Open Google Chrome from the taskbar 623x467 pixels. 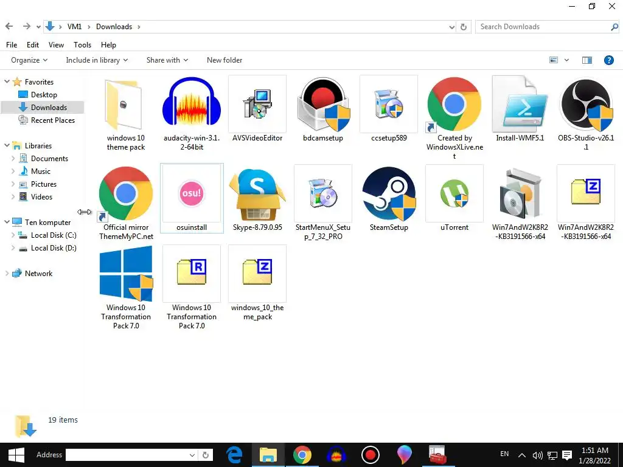(x=302, y=455)
